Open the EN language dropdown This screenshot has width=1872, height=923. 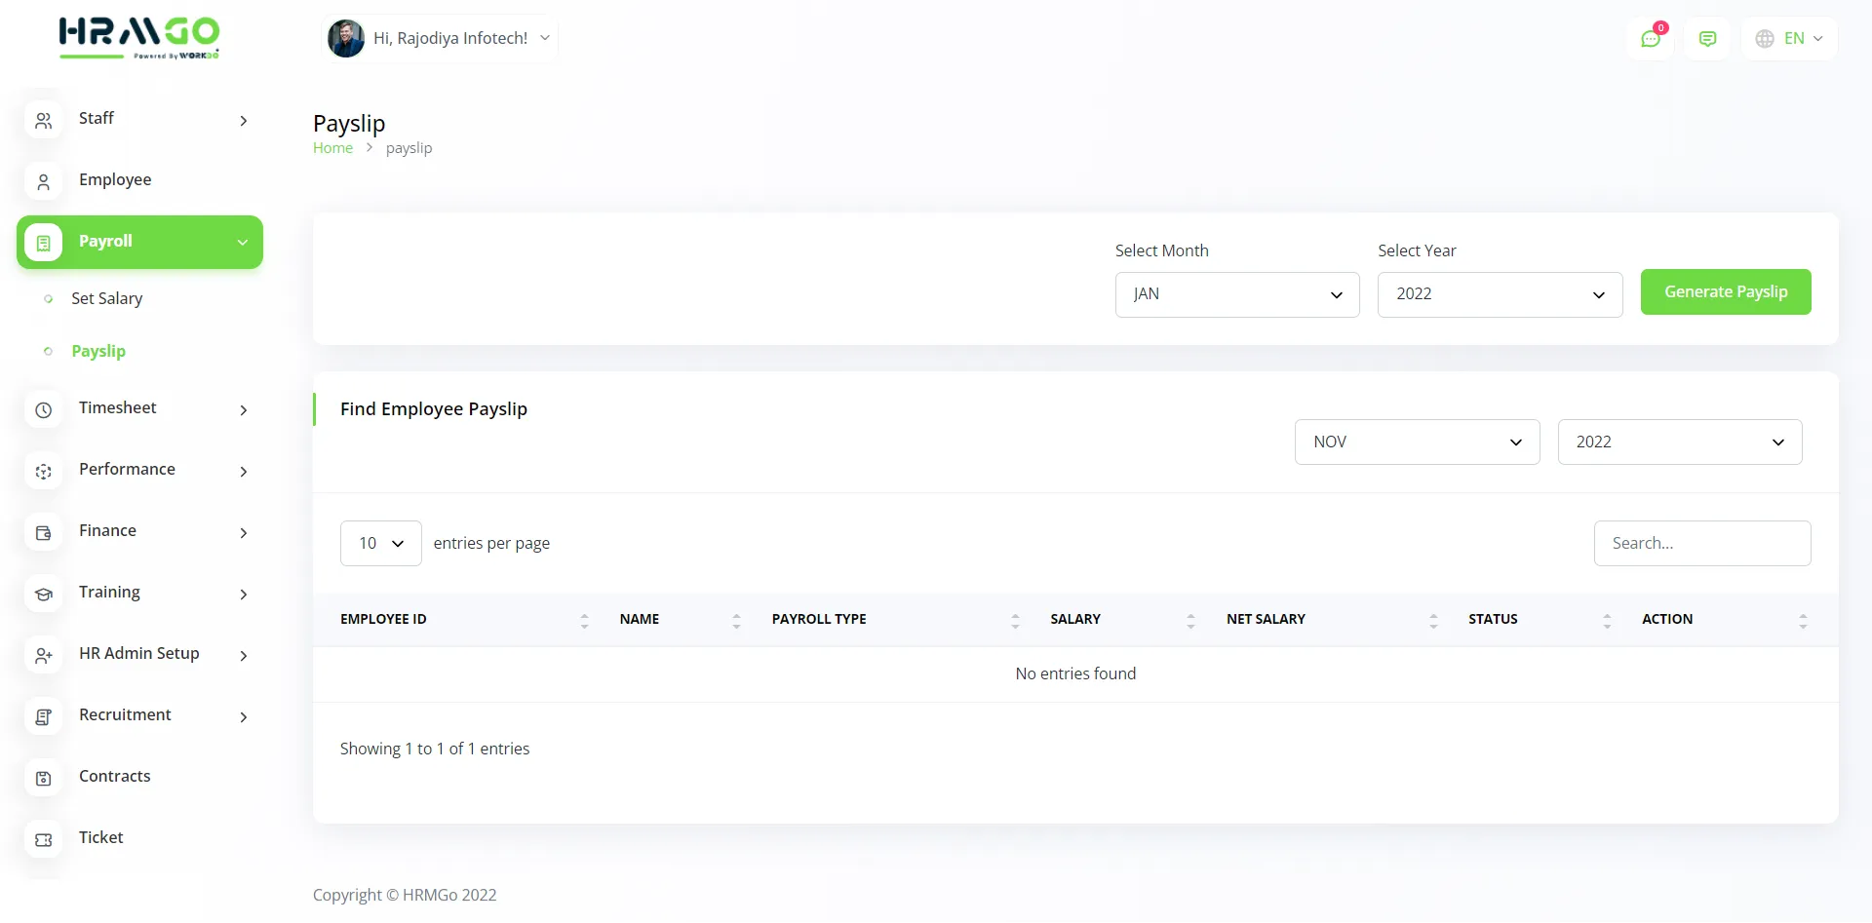coord(1789,39)
